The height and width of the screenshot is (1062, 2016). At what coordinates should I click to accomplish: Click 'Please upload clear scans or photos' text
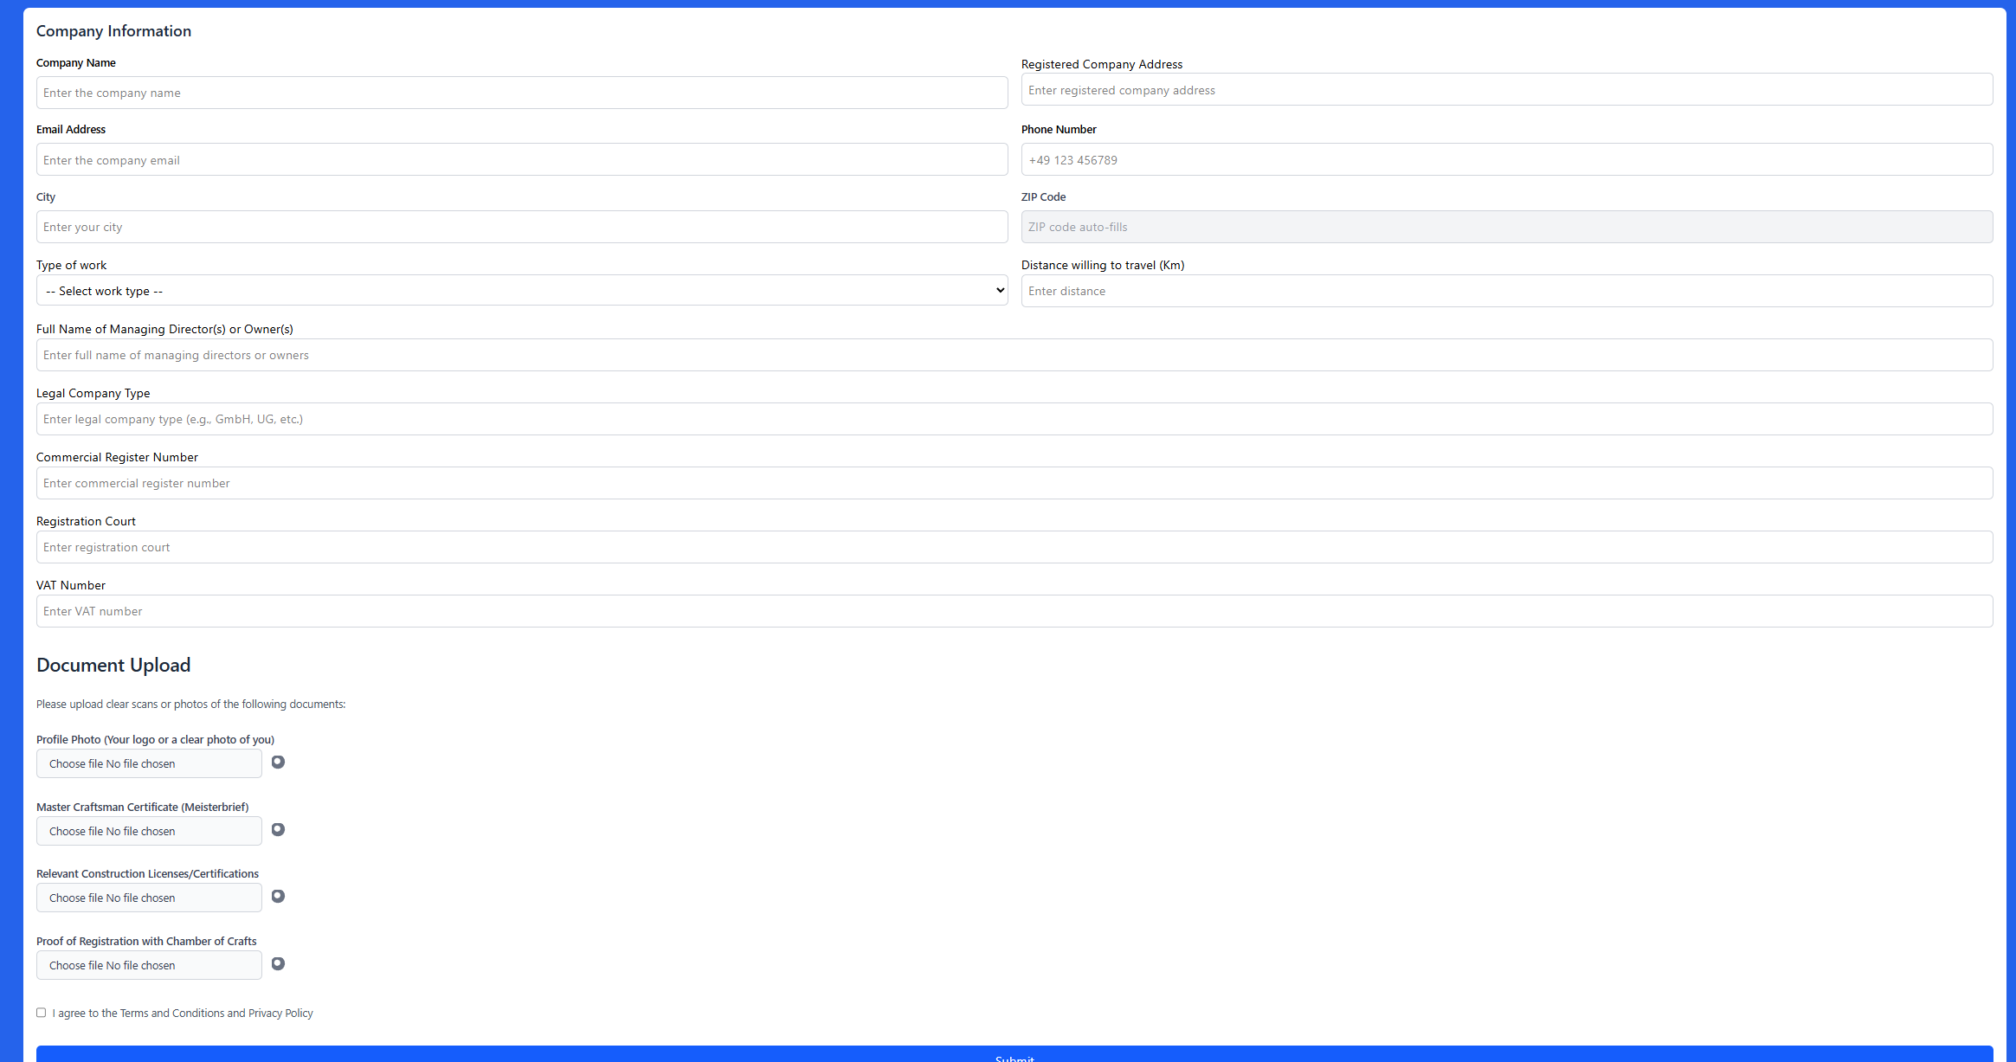pos(190,705)
